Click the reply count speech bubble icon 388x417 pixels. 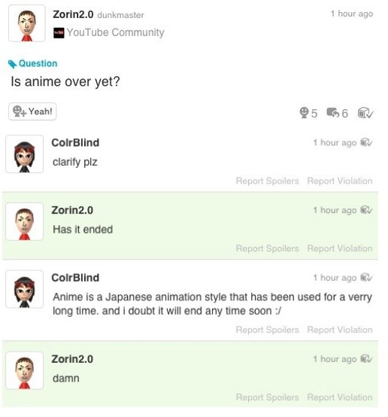(x=333, y=113)
